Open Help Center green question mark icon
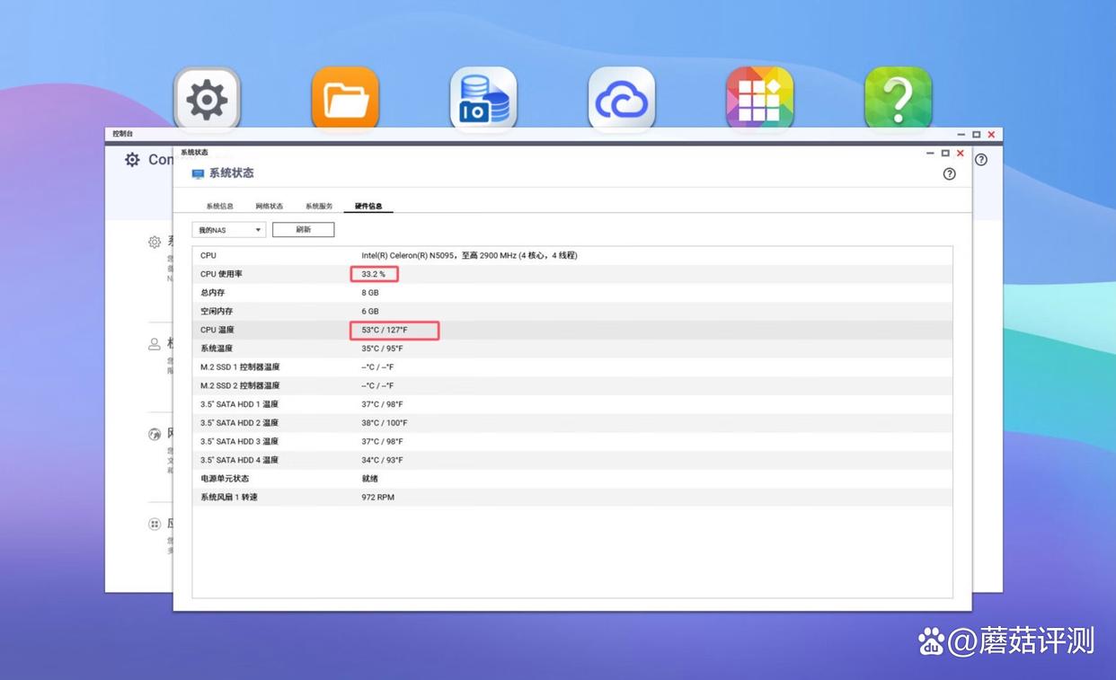Viewport: 1116px width, 680px height. point(898,98)
